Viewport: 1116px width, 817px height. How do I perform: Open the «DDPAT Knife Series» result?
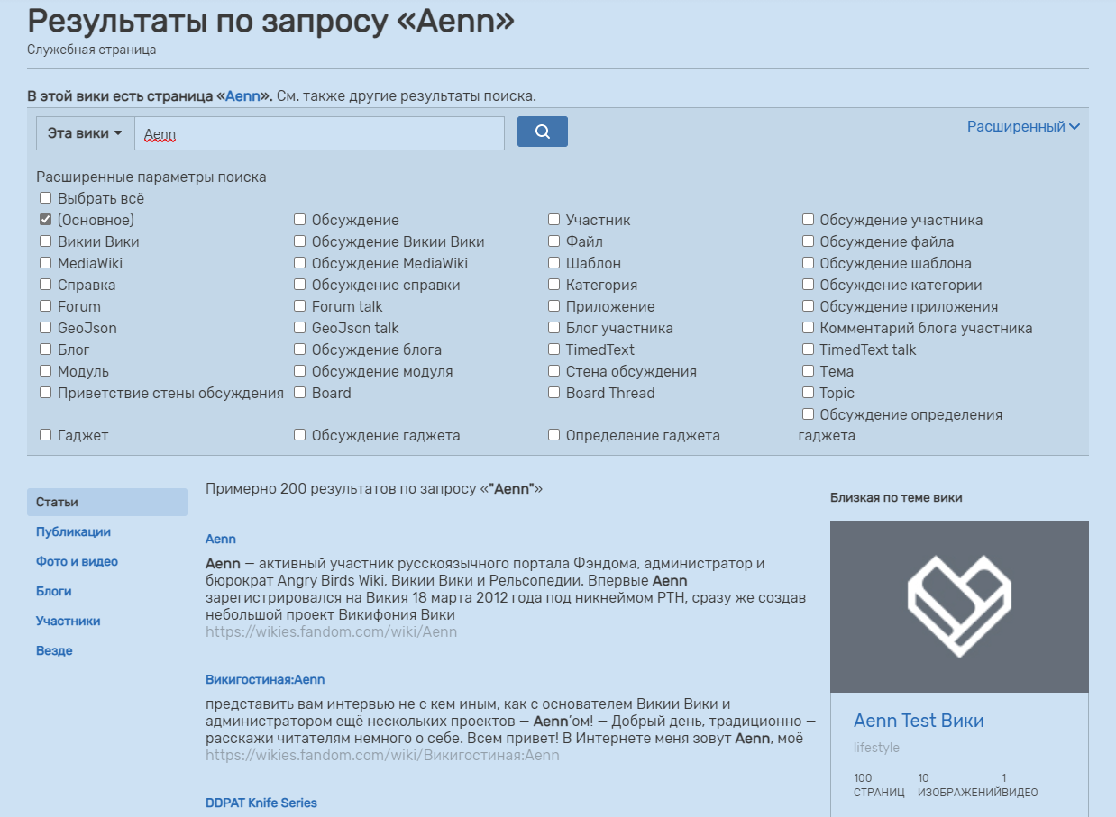click(x=261, y=803)
